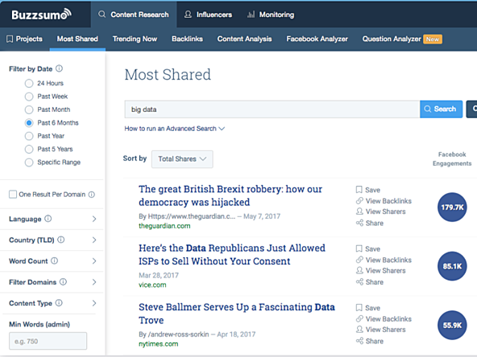Screen dimensions: 477x357
Task: Click the View Backlinks icon for the ISPs article
Action: (x=359, y=260)
